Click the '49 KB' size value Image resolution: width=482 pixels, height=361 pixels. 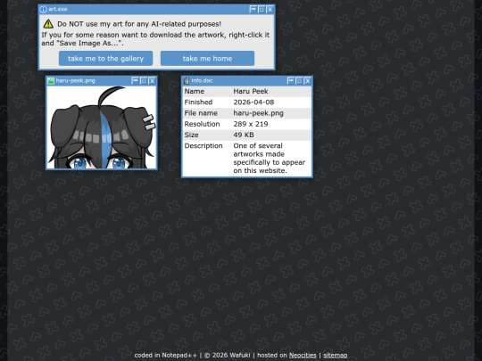coord(244,135)
